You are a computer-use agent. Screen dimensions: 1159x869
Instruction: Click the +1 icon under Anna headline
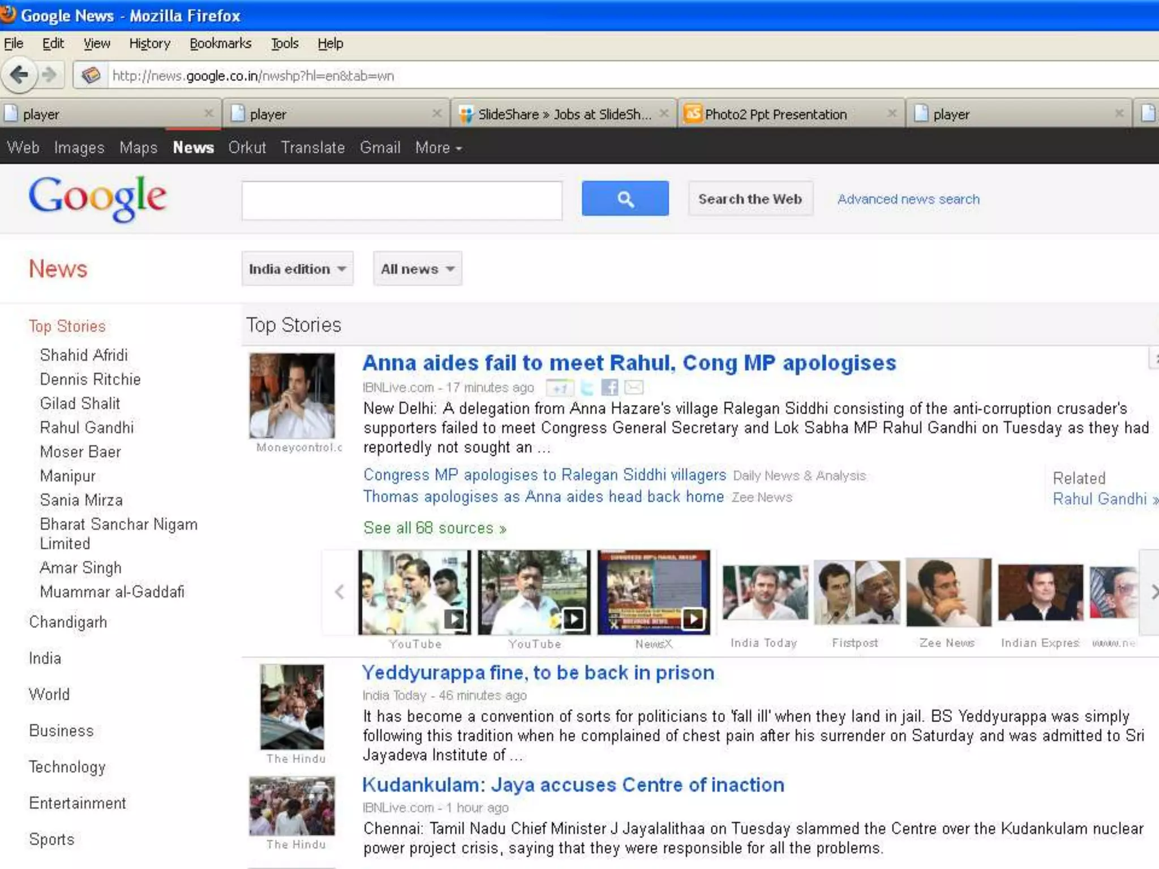point(559,388)
